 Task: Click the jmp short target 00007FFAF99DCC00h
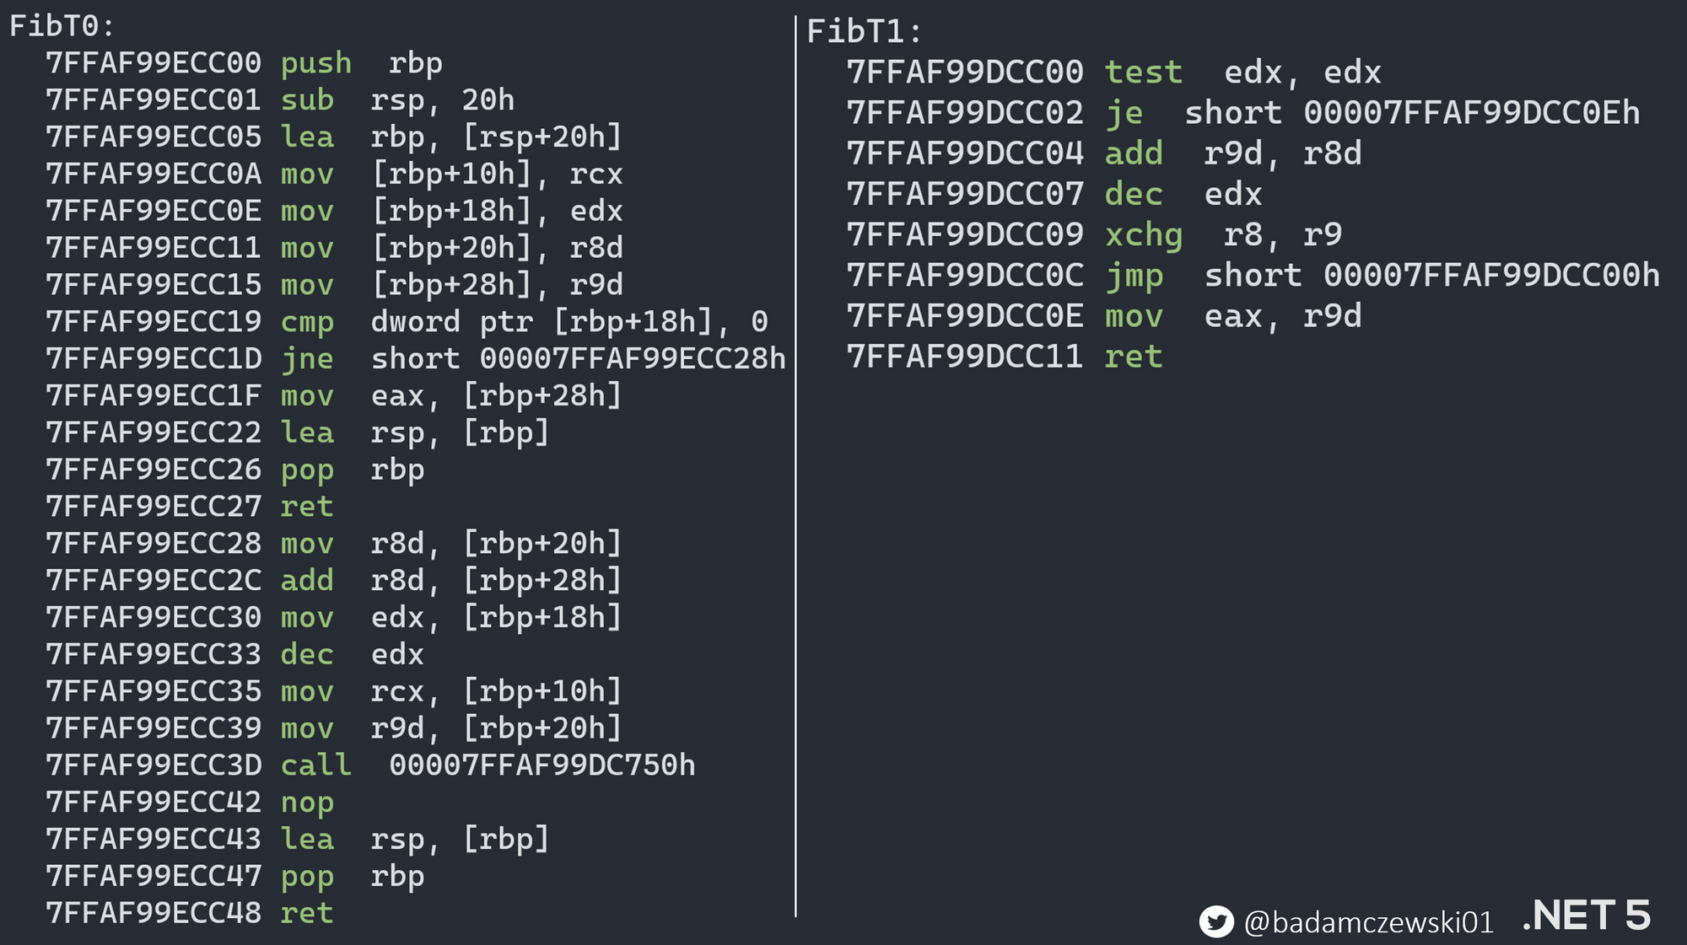click(x=1490, y=276)
